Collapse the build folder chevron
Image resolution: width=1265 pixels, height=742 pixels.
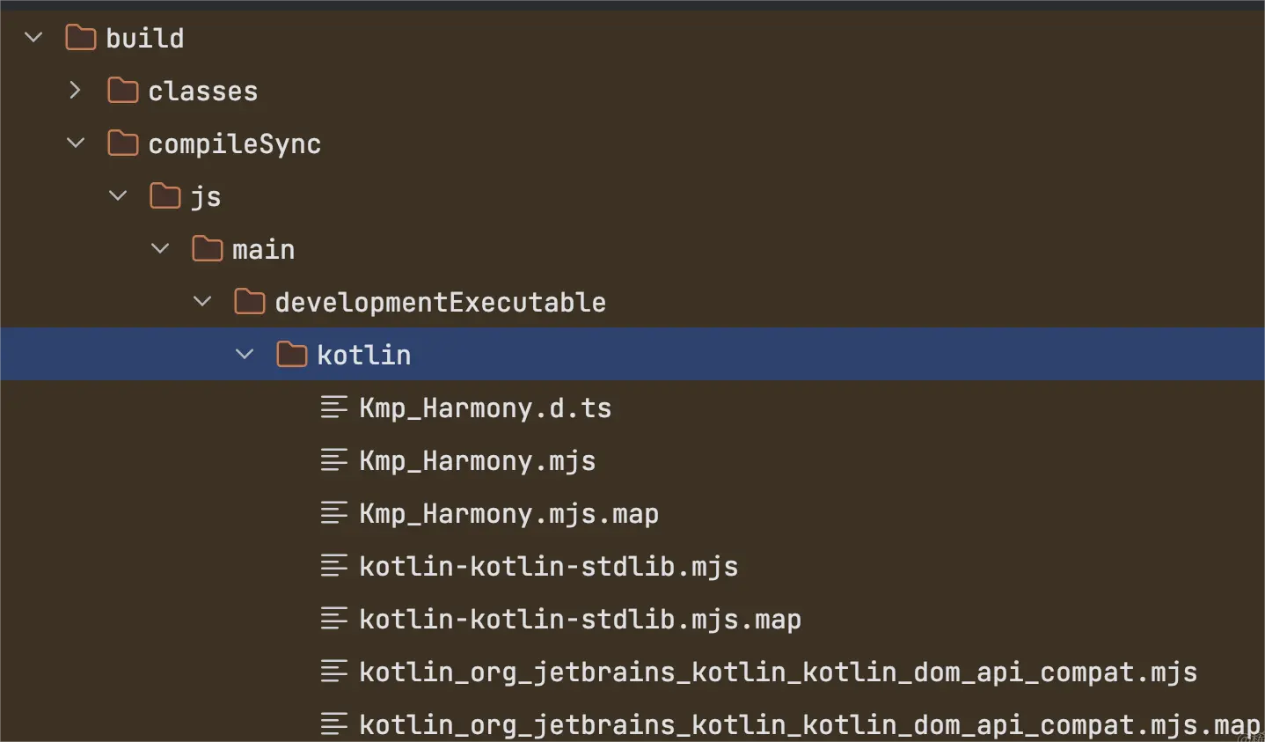click(33, 38)
